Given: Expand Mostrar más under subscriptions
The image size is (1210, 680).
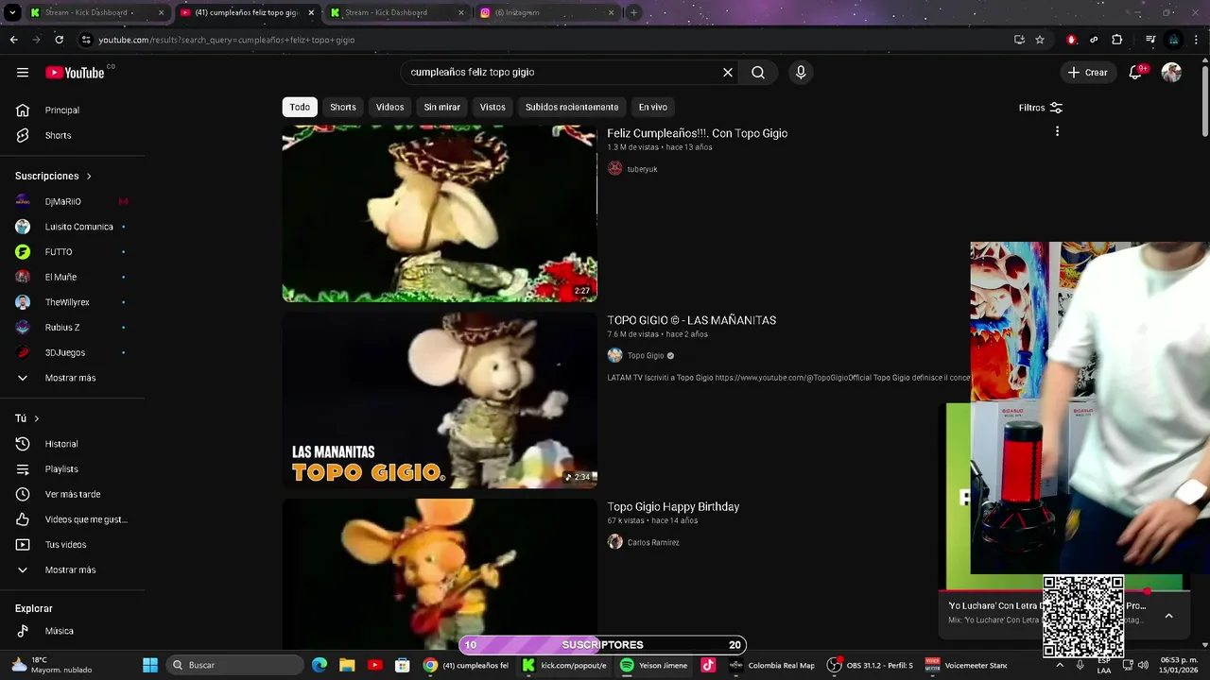Looking at the screenshot, I should coord(73,378).
